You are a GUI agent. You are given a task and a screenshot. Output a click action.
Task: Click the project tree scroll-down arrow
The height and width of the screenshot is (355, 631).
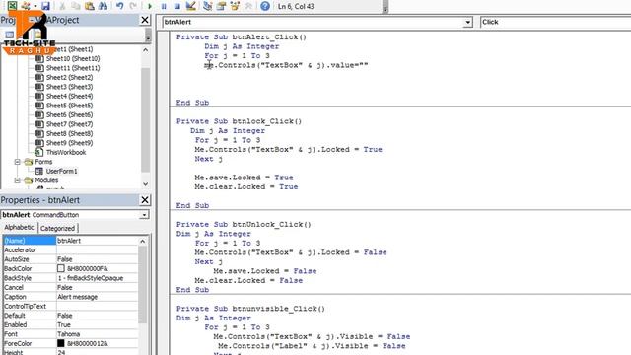point(145,184)
